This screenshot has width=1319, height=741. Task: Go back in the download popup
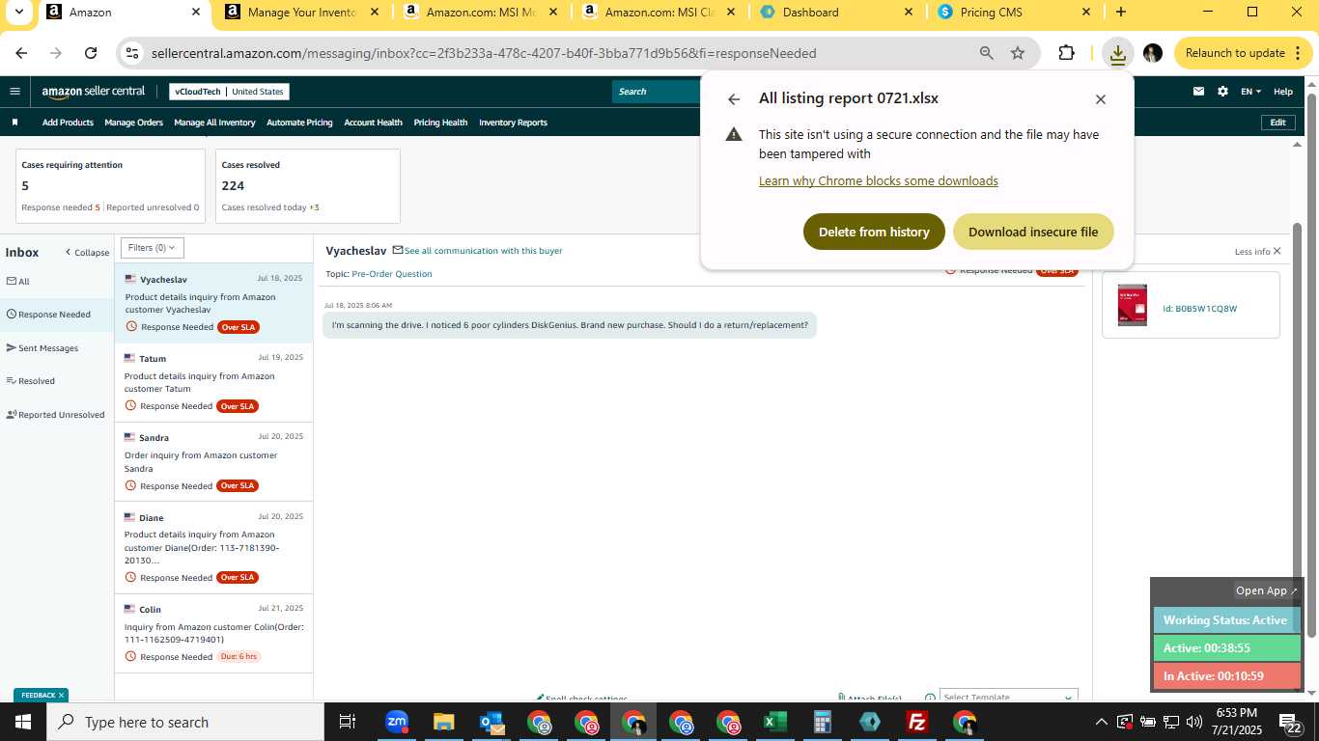pos(734,98)
